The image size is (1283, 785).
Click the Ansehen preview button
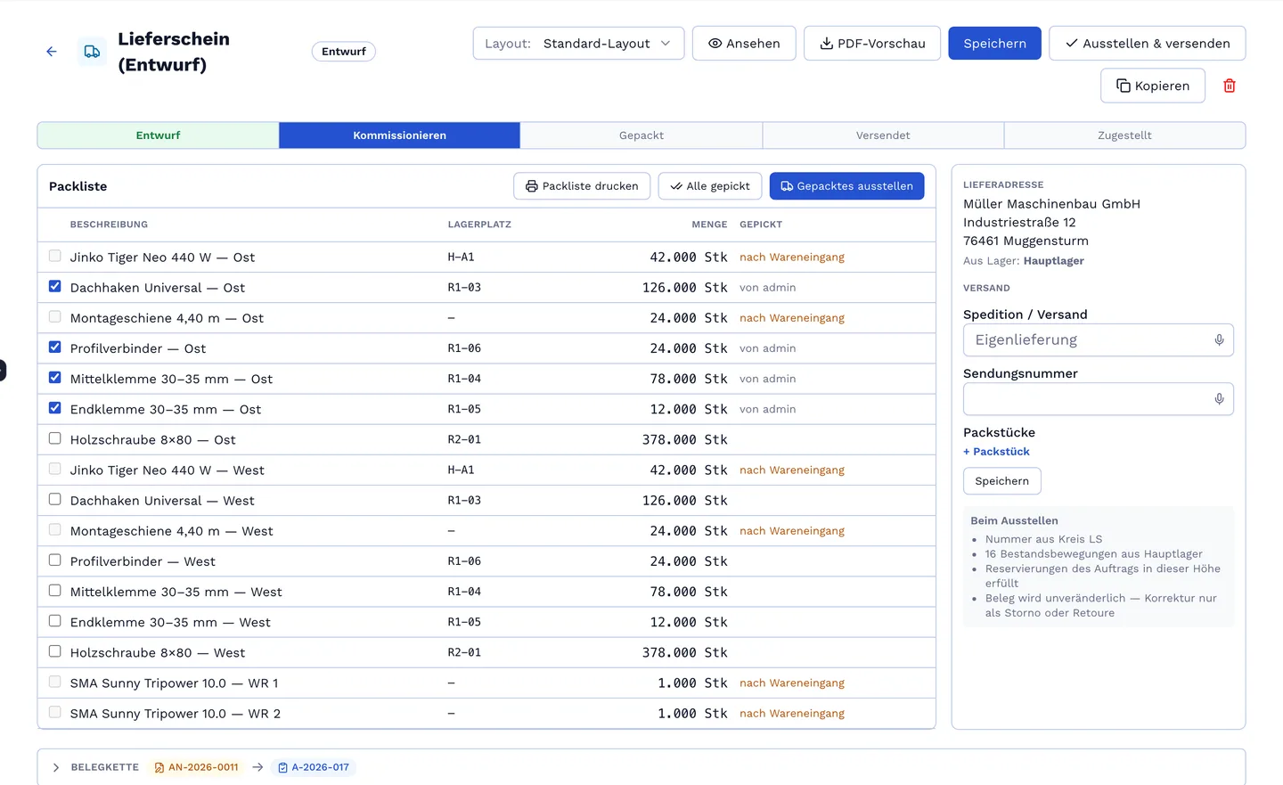tap(744, 43)
